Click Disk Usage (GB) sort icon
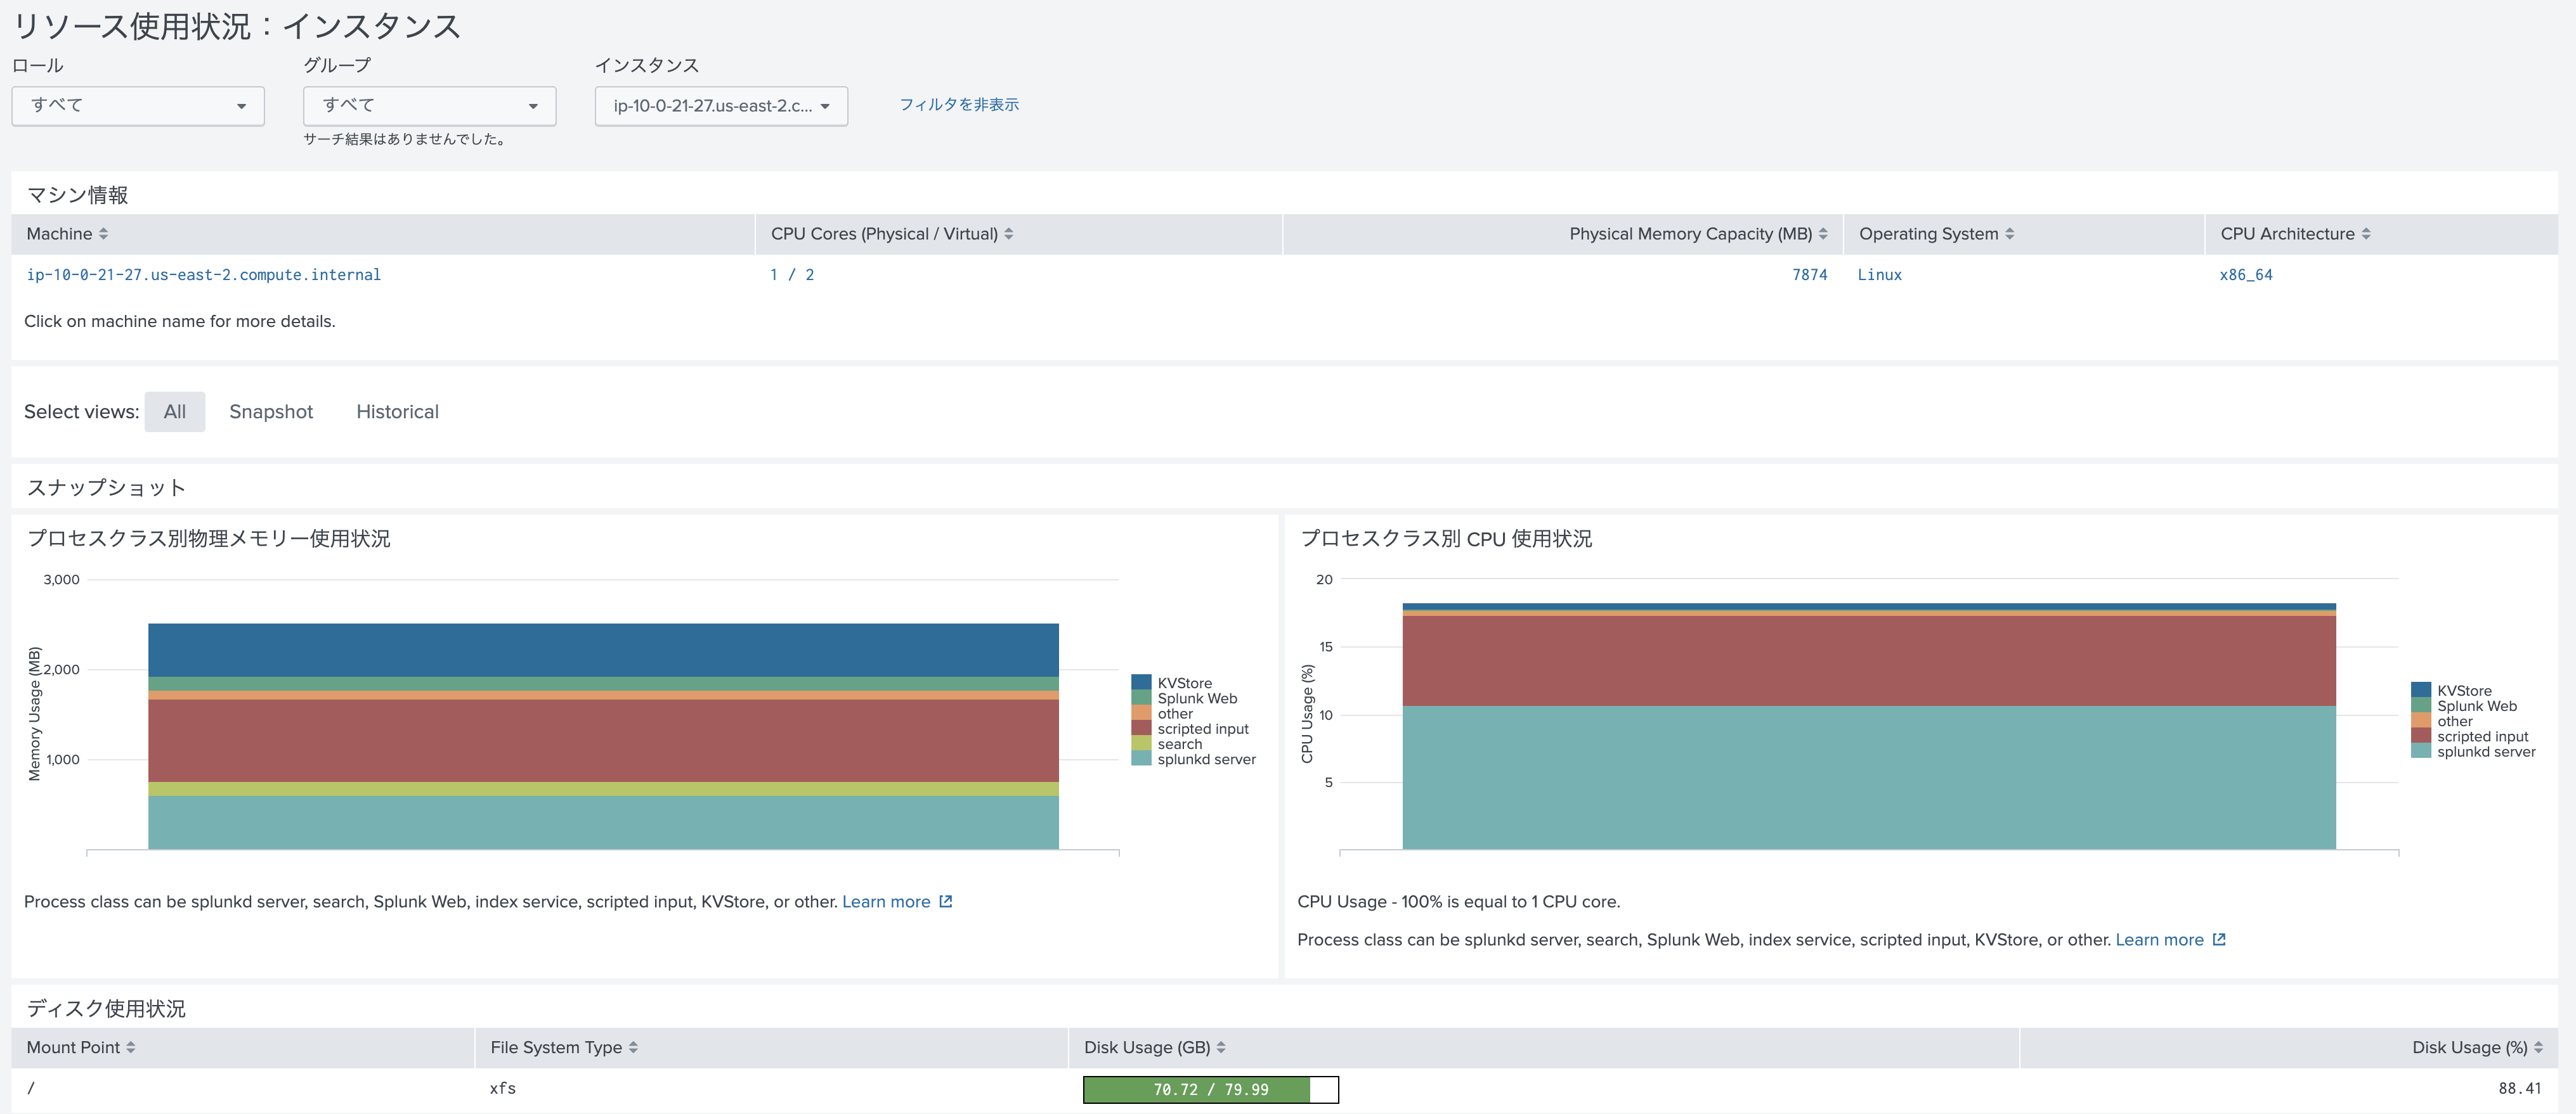2576x1114 pixels. click(x=1221, y=1047)
